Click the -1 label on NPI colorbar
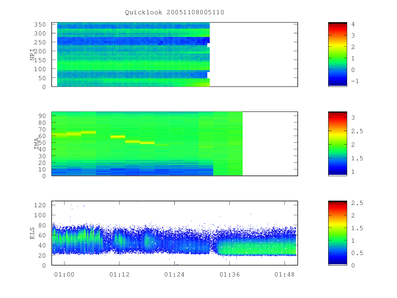The width and height of the screenshot is (397, 298). point(355,81)
